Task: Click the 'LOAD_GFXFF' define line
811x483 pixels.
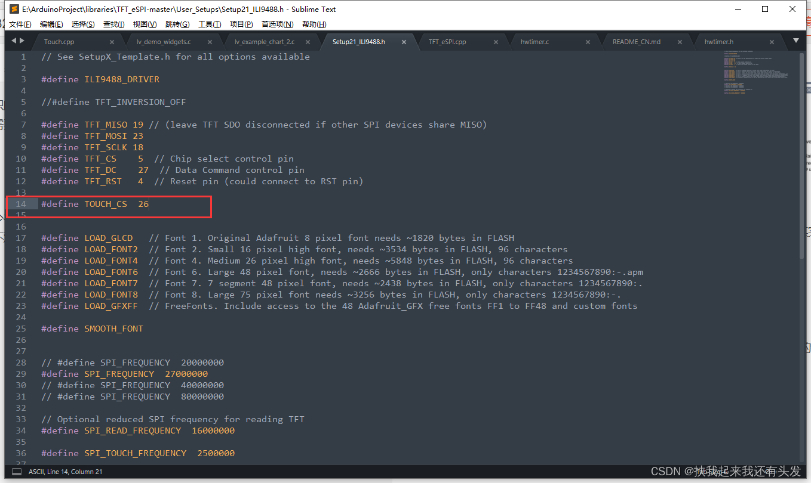Action: 339,306
